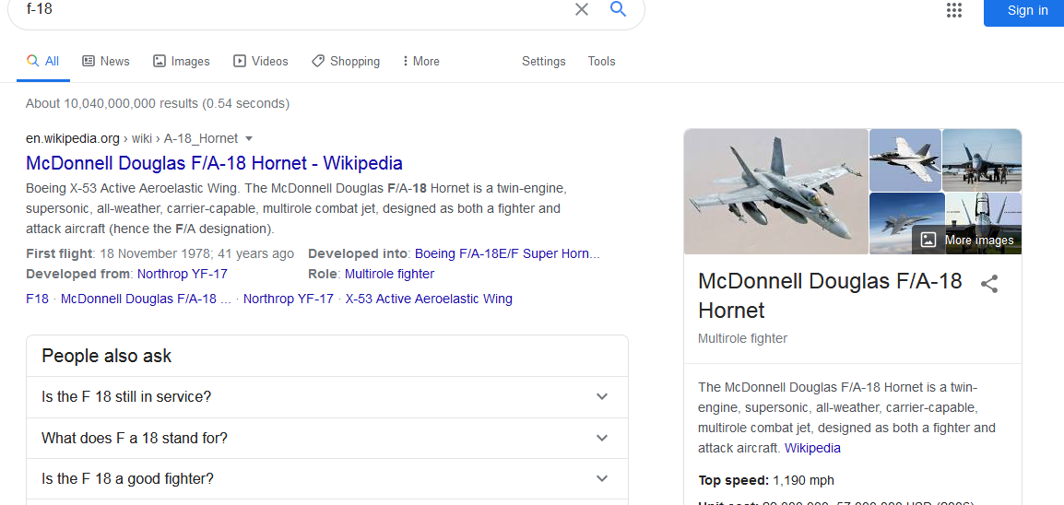Go to the Shopping results tab
Image resolution: width=1064 pixels, height=505 pixels.
pos(346,61)
